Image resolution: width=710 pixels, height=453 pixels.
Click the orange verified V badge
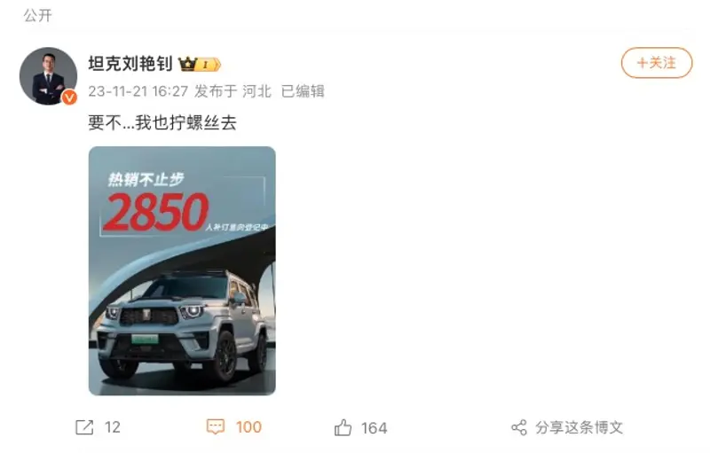pos(69,98)
